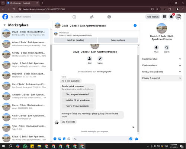Image resolution: width=186 pixels, height=149 pixels.
Task: Click Find friends button
Action: tap(153, 17)
